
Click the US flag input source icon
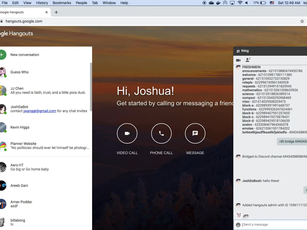(x=272, y=3)
